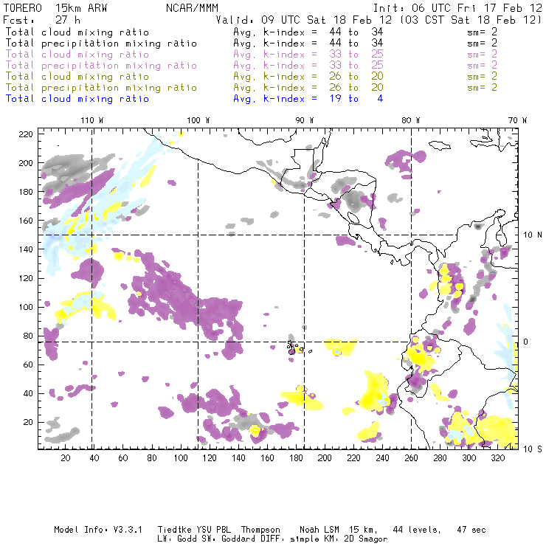Select "180" on the vertical axis
Image resolution: width=546 pixels, height=546 pixels.
point(26,192)
